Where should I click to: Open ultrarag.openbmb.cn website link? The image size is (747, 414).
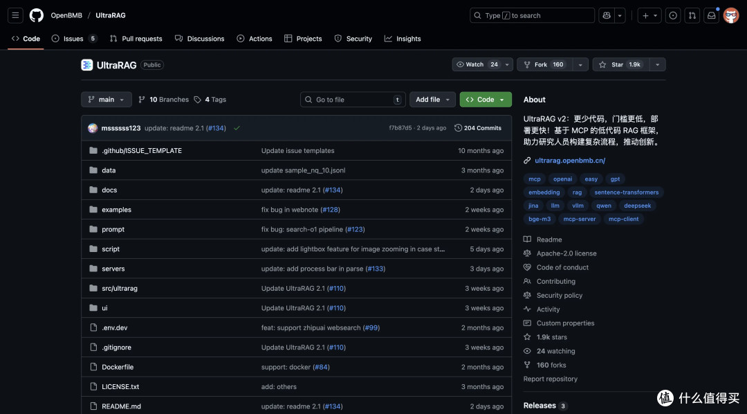[x=570, y=160]
